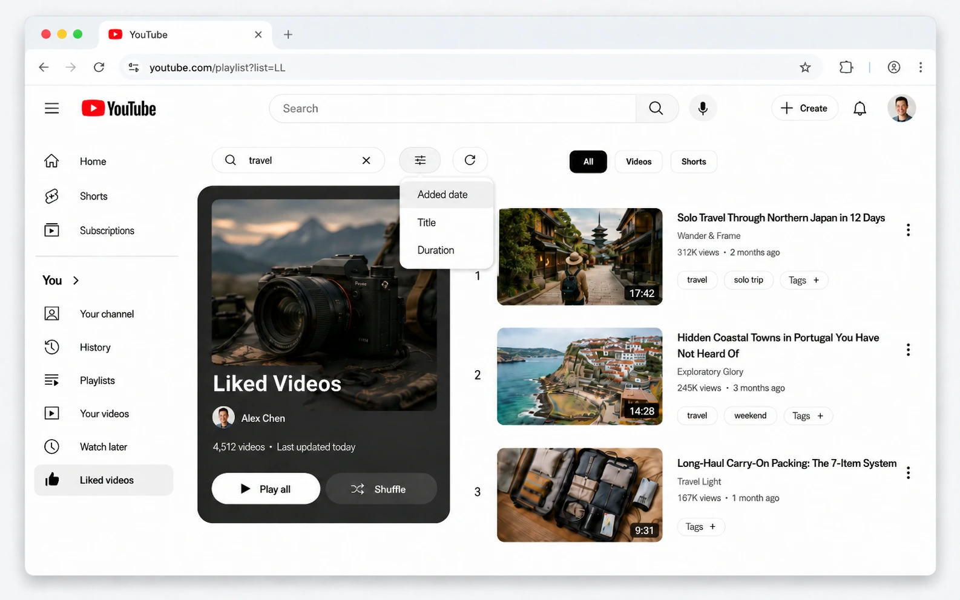
Task: Click the main search magnifier button
Action: pyautogui.click(x=656, y=108)
